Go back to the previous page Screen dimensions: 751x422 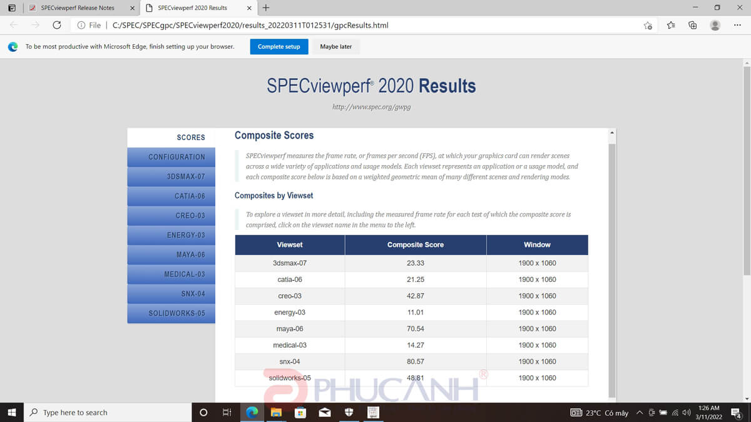click(x=14, y=25)
